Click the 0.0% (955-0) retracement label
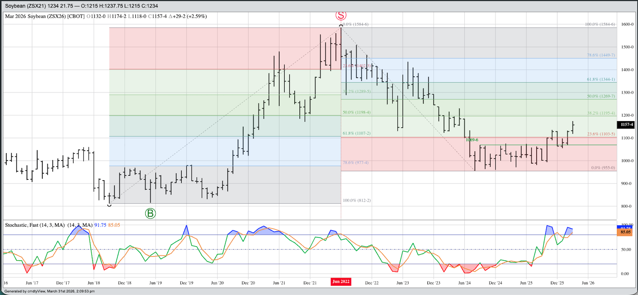 (603, 168)
